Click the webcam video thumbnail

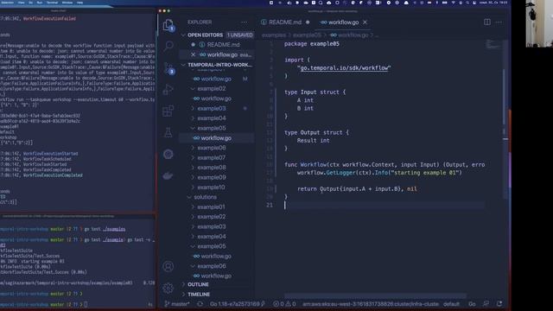(539, 23)
